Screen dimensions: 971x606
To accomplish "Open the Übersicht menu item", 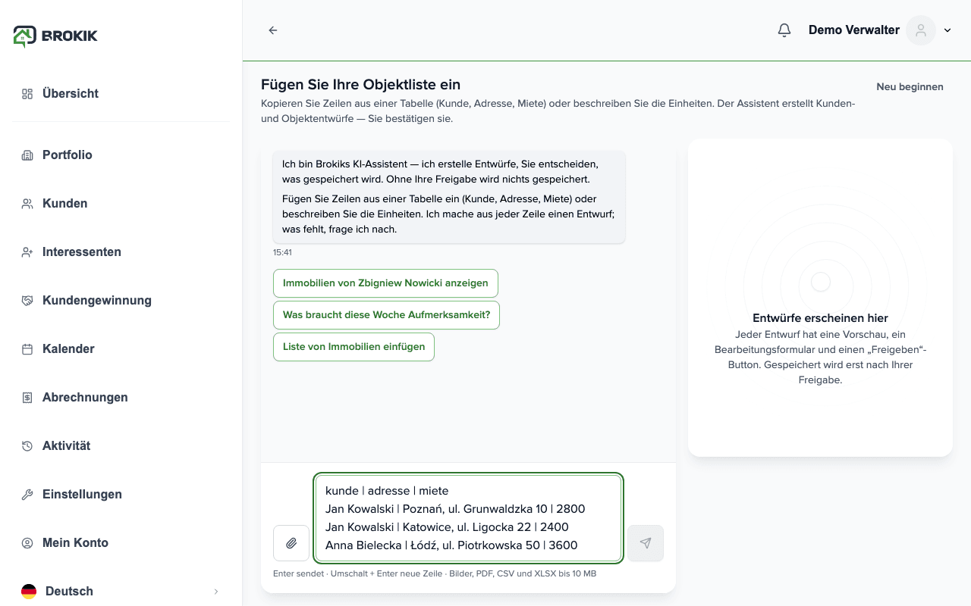I will 121,94.
